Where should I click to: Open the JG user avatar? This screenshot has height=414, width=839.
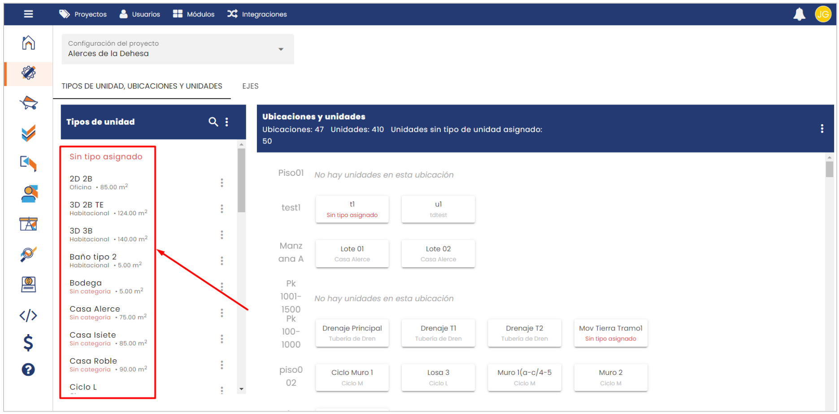point(823,14)
